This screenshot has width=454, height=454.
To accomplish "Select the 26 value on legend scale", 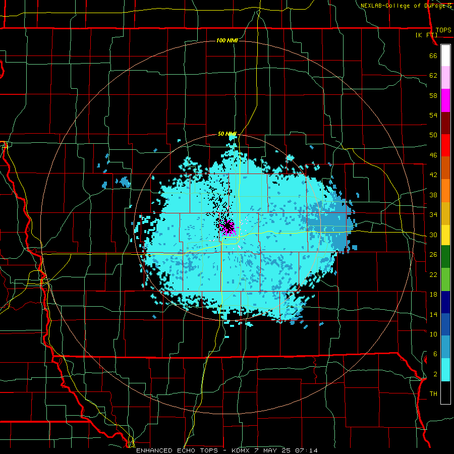I will pos(433,255).
